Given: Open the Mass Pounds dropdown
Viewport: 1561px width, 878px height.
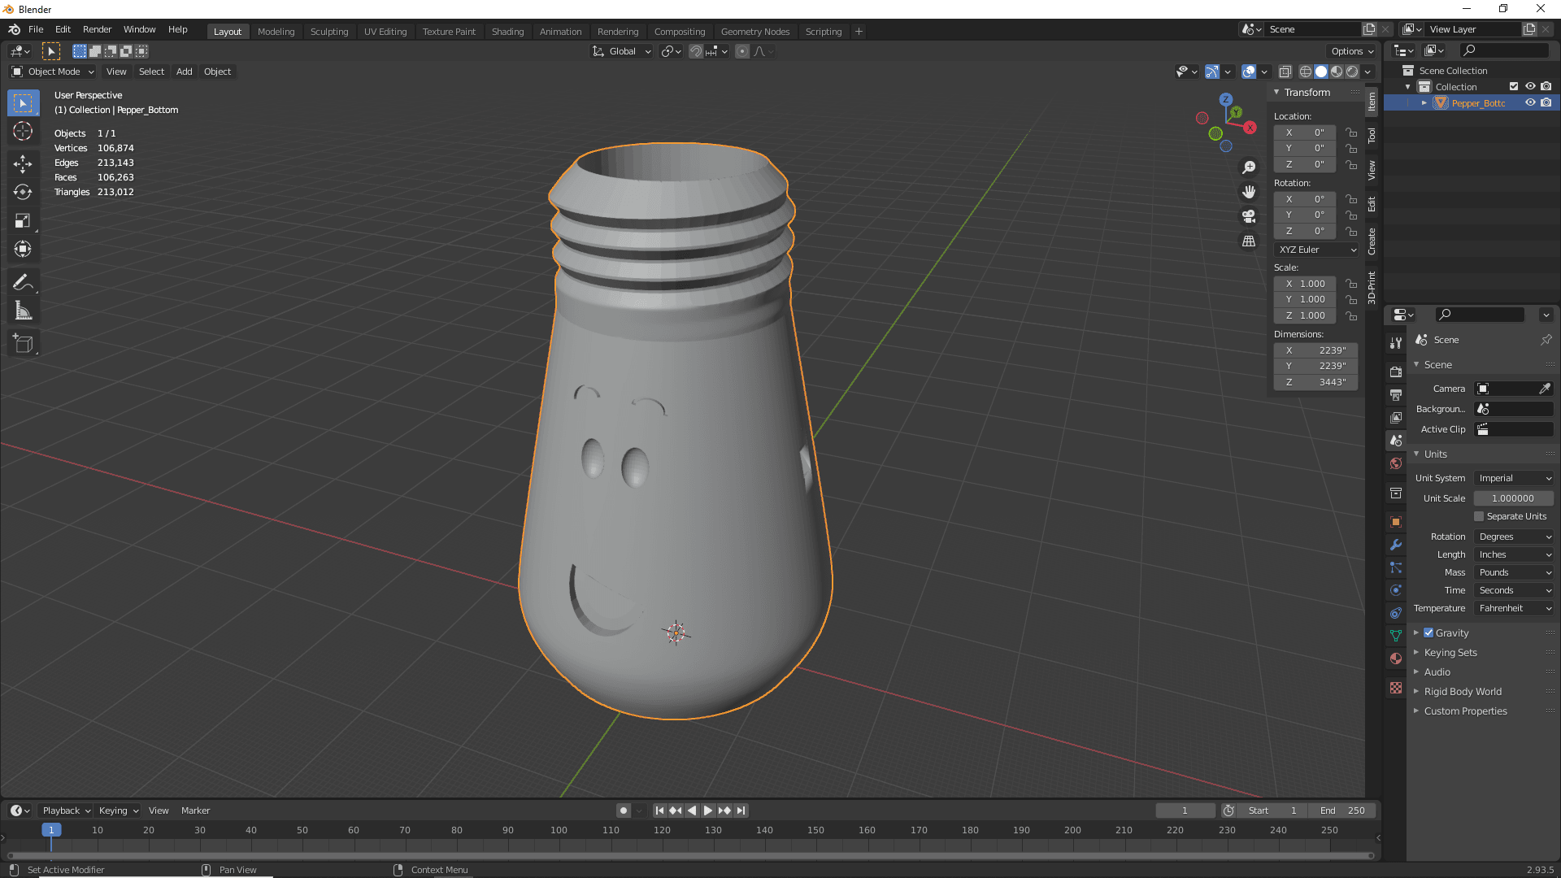Looking at the screenshot, I should (1514, 572).
